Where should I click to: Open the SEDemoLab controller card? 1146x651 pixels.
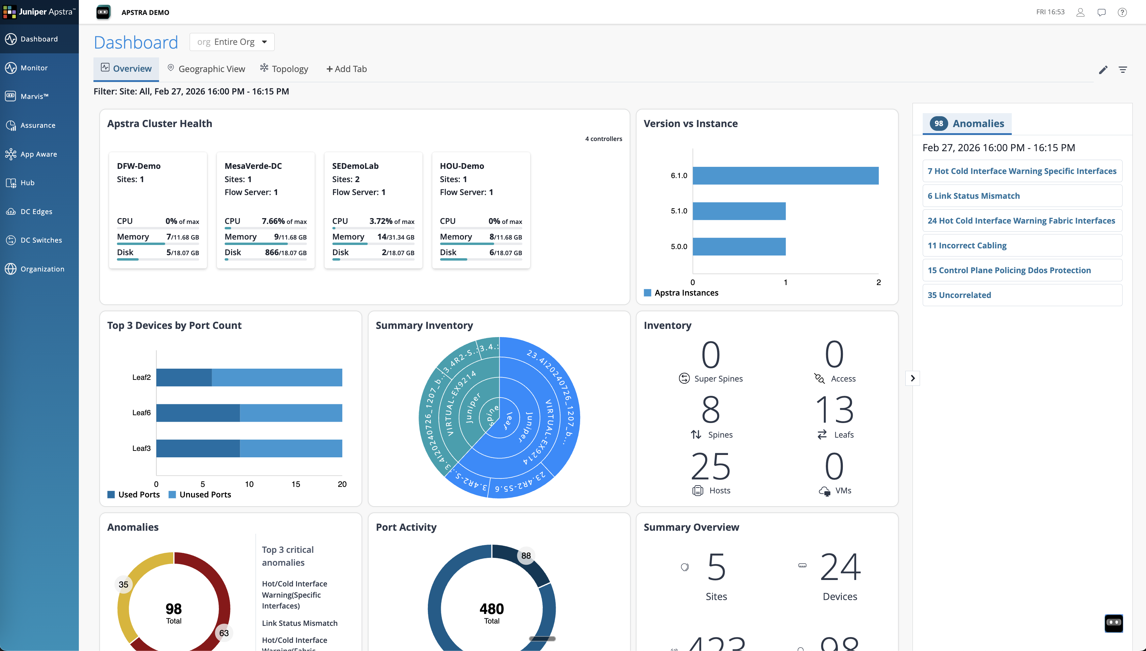click(x=374, y=210)
